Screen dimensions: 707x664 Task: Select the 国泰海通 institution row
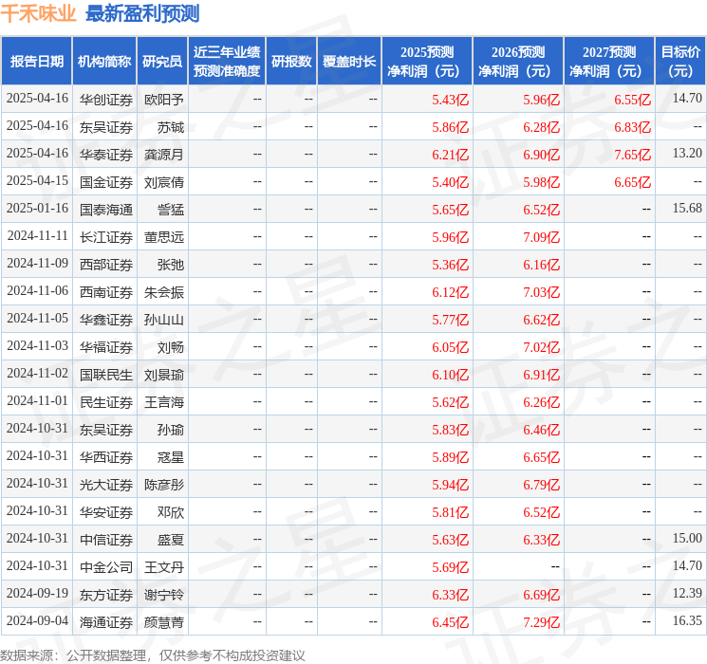click(x=105, y=209)
